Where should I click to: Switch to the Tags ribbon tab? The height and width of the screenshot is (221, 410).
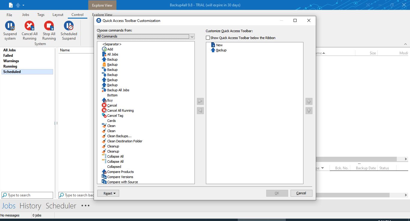coord(41,15)
